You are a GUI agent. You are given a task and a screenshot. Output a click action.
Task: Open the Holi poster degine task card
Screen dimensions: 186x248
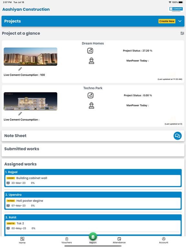pyautogui.click(x=93, y=203)
